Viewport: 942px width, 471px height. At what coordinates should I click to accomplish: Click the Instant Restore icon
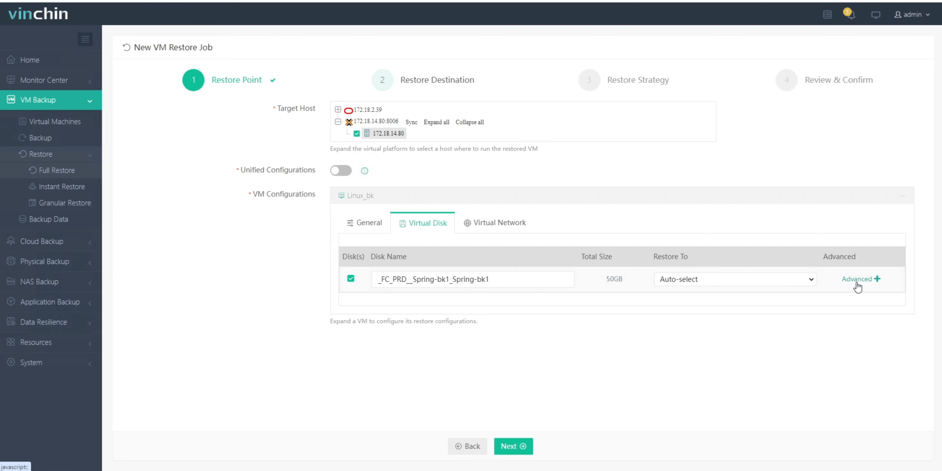click(33, 186)
